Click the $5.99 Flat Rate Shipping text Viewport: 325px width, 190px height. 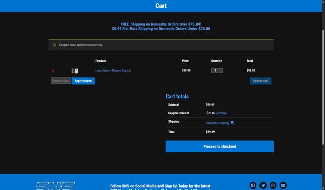tap(161, 29)
